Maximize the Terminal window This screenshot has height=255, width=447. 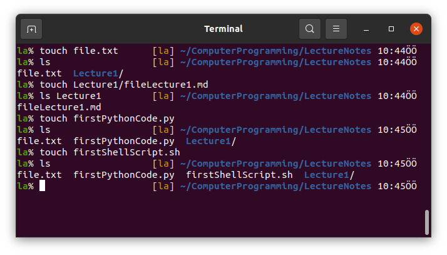(x=391, y=29)
